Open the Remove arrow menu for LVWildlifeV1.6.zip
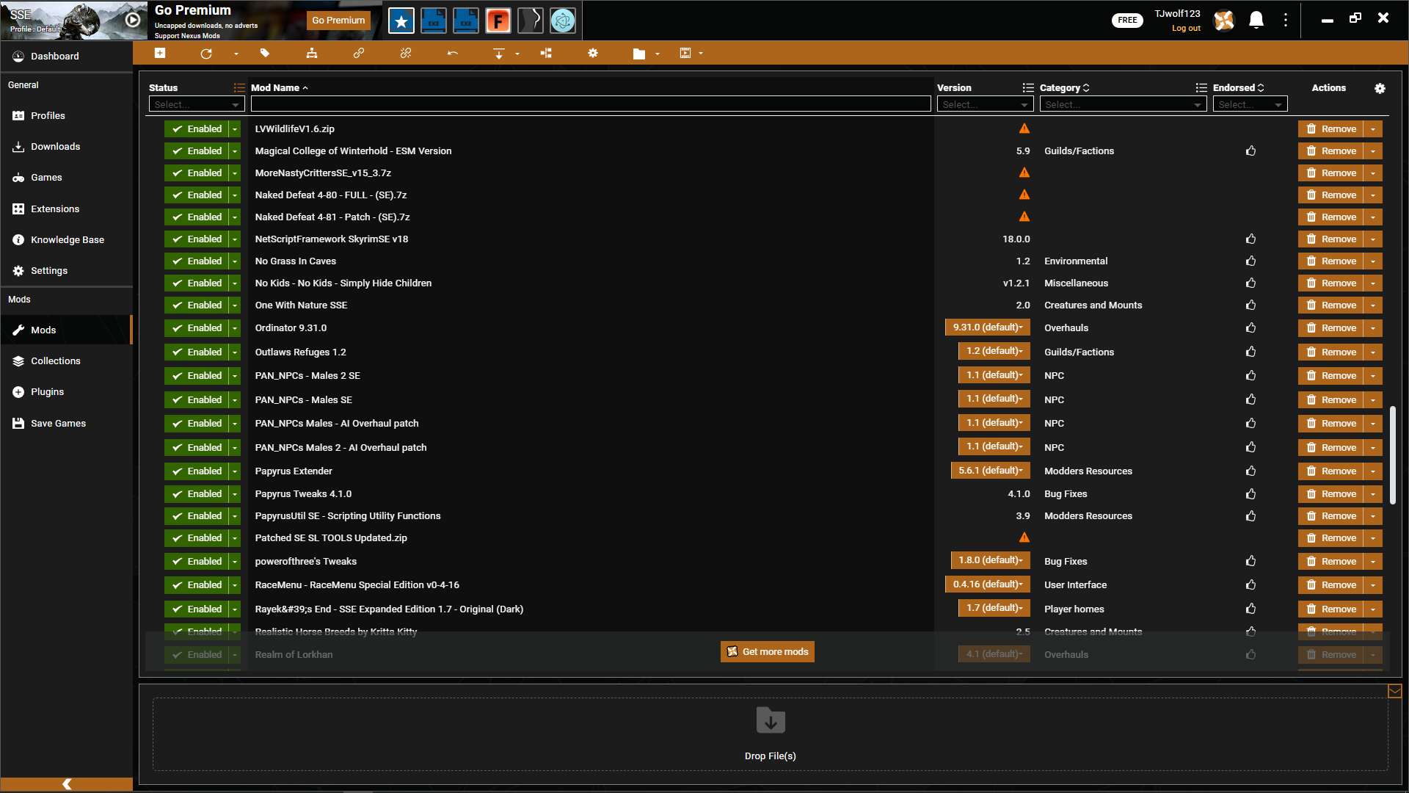 (1373, 129)
